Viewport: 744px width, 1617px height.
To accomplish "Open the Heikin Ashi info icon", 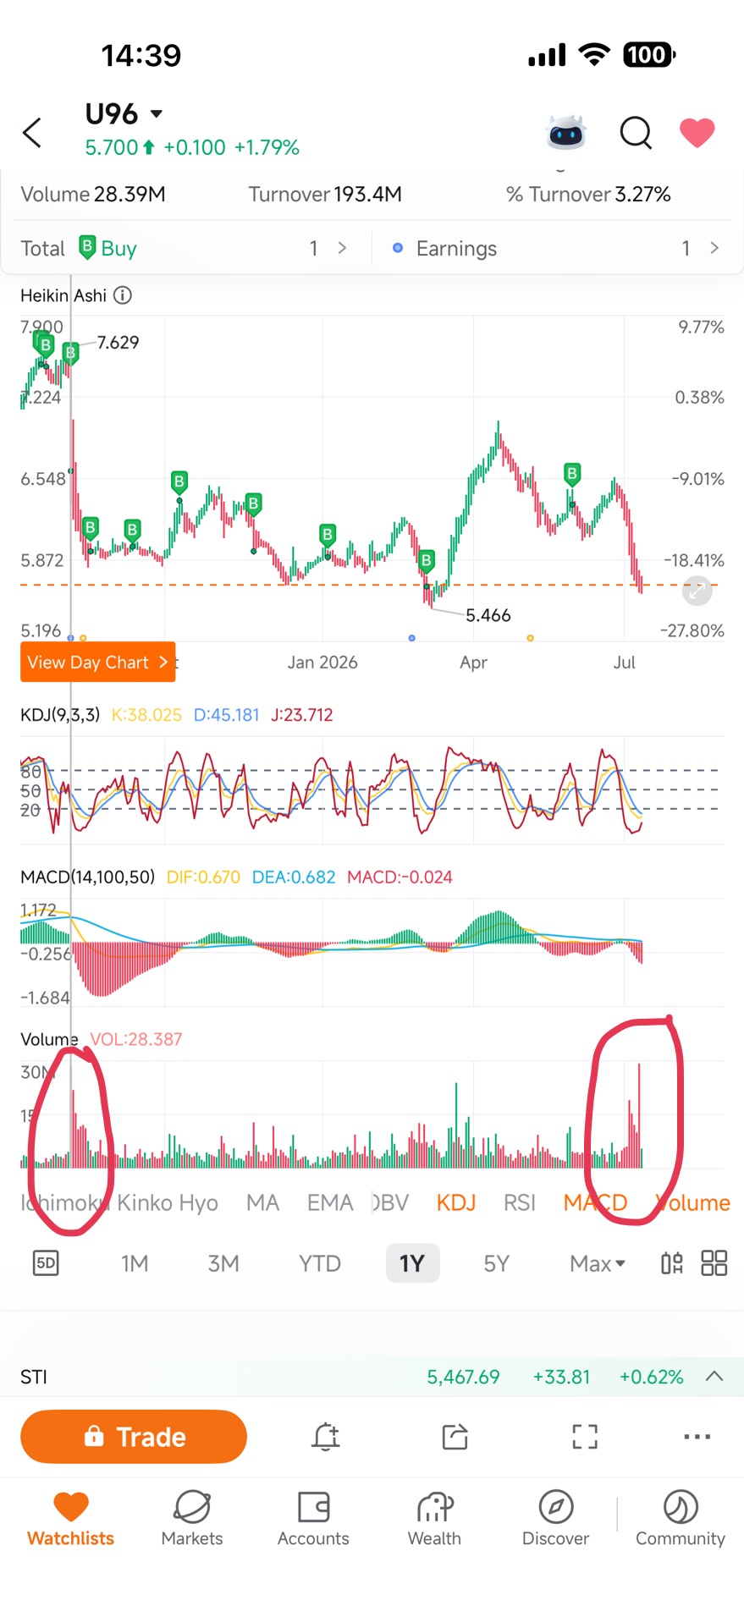I will click(x=123, y=295).
